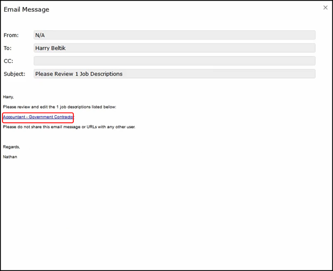Click the "Please review and edit" sentence
This screenshot has height=271, width=333.
click(59, 107)
